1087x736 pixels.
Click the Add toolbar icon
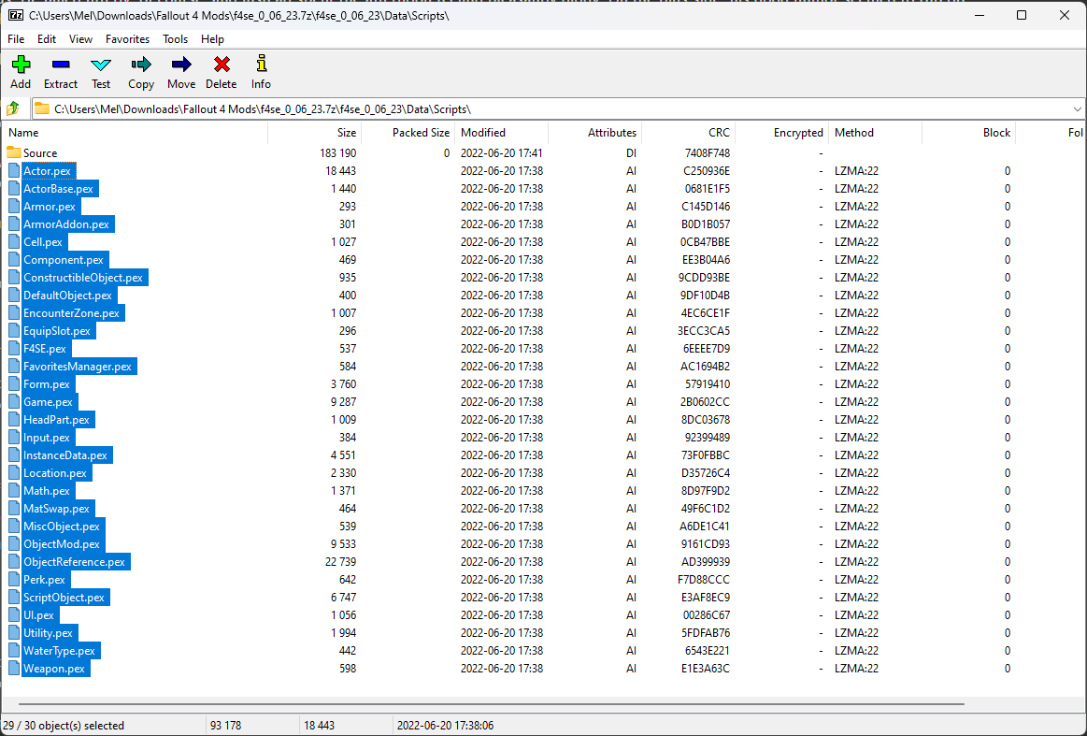pyautogui.click(x=21, y=65)
